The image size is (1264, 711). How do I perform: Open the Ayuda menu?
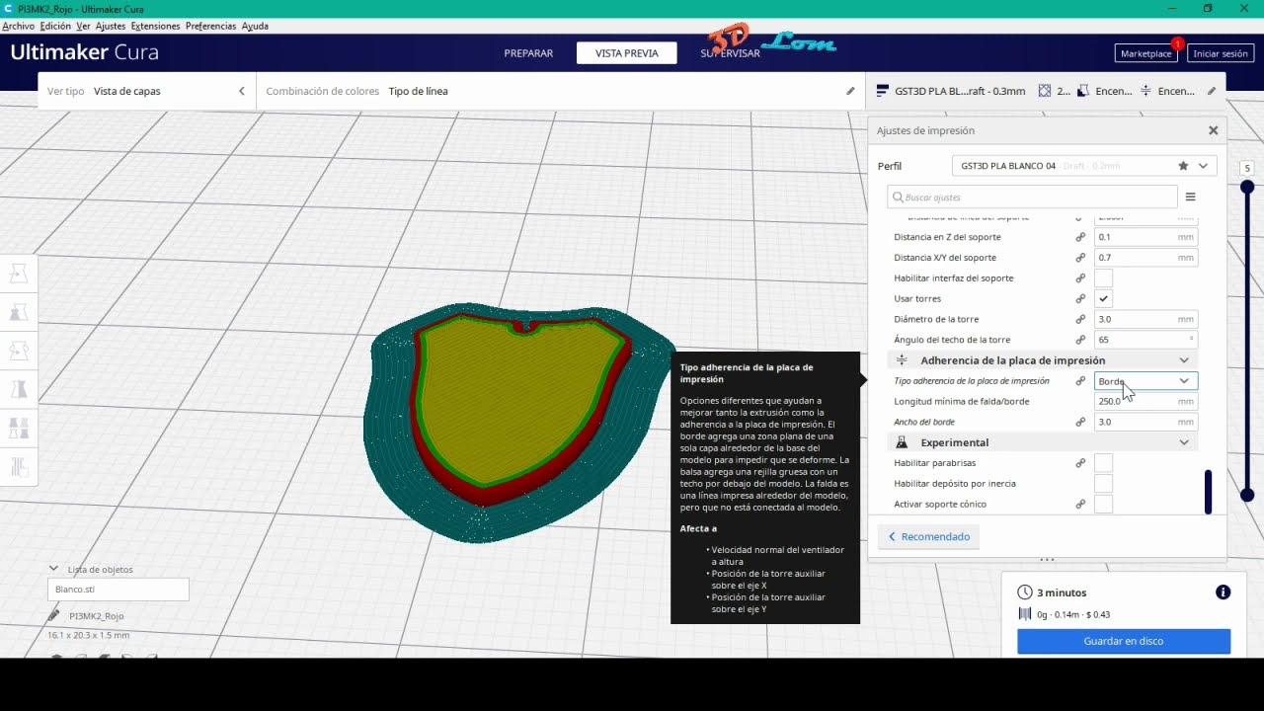(x=255, y=26)
